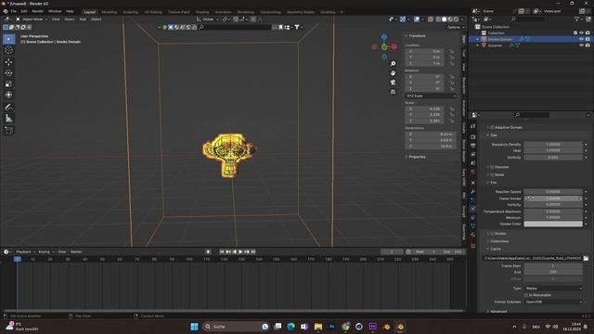Select the Move tool
The image size is (594, 334).
click(8, 62)
